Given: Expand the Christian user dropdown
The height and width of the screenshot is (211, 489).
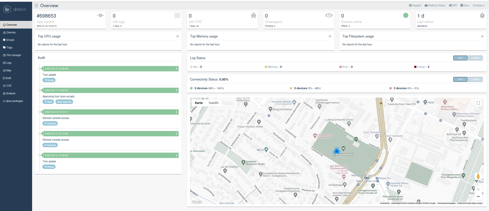Looking at the screenshot, I should [479, 5].
